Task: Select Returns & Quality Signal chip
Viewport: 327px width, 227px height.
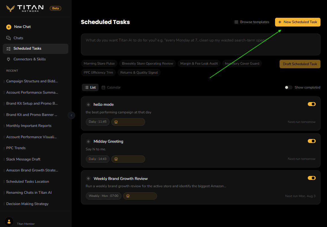Action: click(139, 72)
